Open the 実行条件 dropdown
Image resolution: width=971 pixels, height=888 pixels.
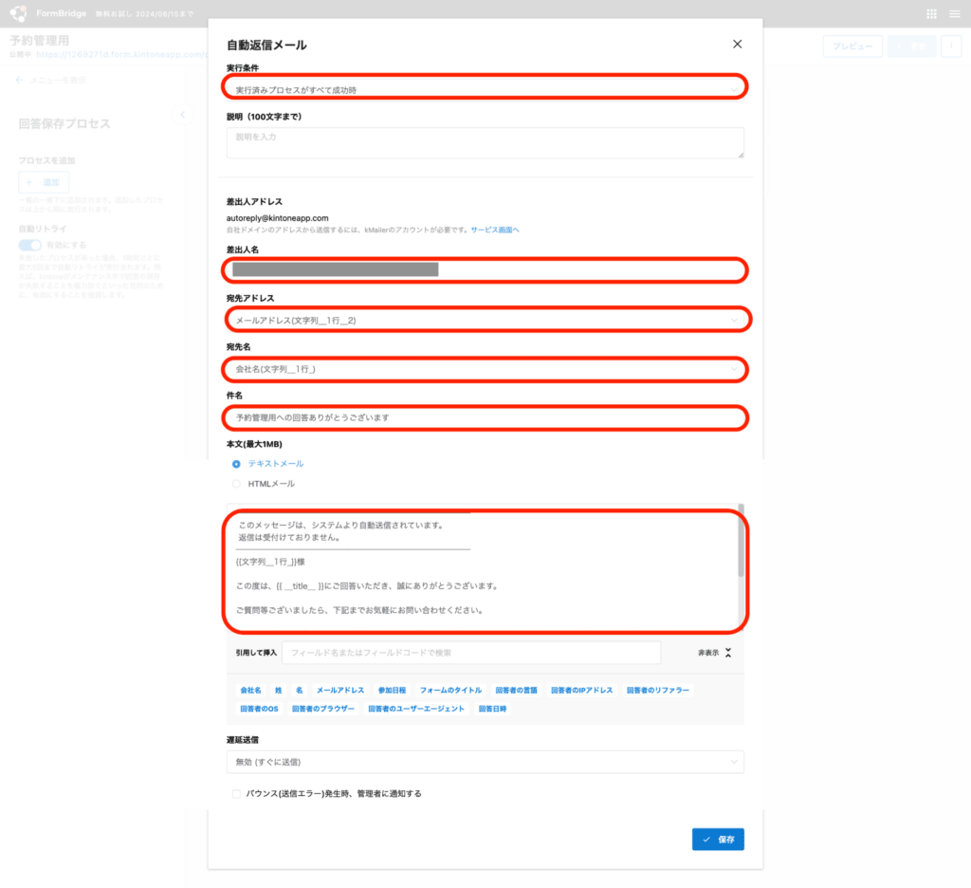point(485,89)
